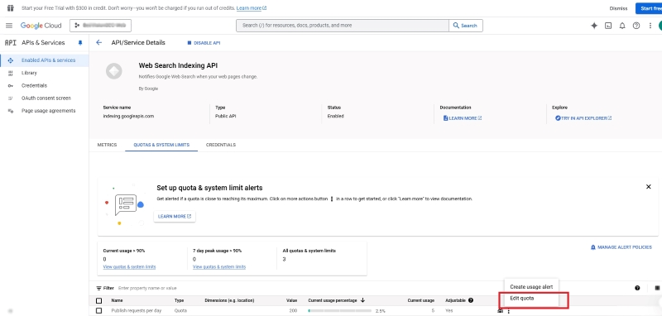This screenshot has width=662, height=316.
Task: Click the Web Search Indexing API logo
Action: click(x=114, y=71)
